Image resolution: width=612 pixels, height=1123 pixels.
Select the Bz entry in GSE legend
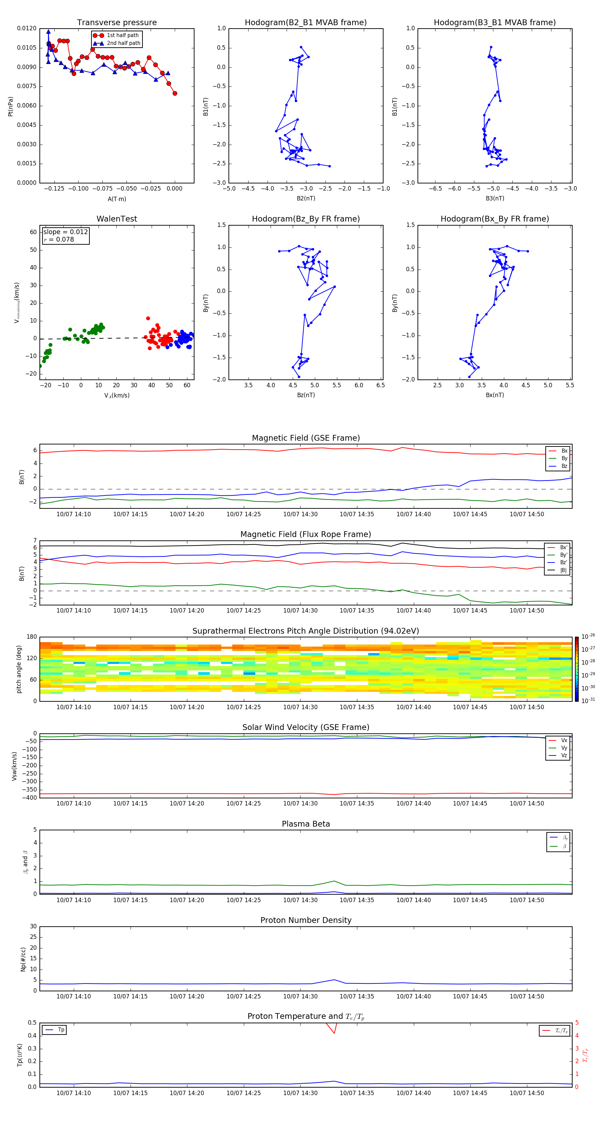point(558,466)
